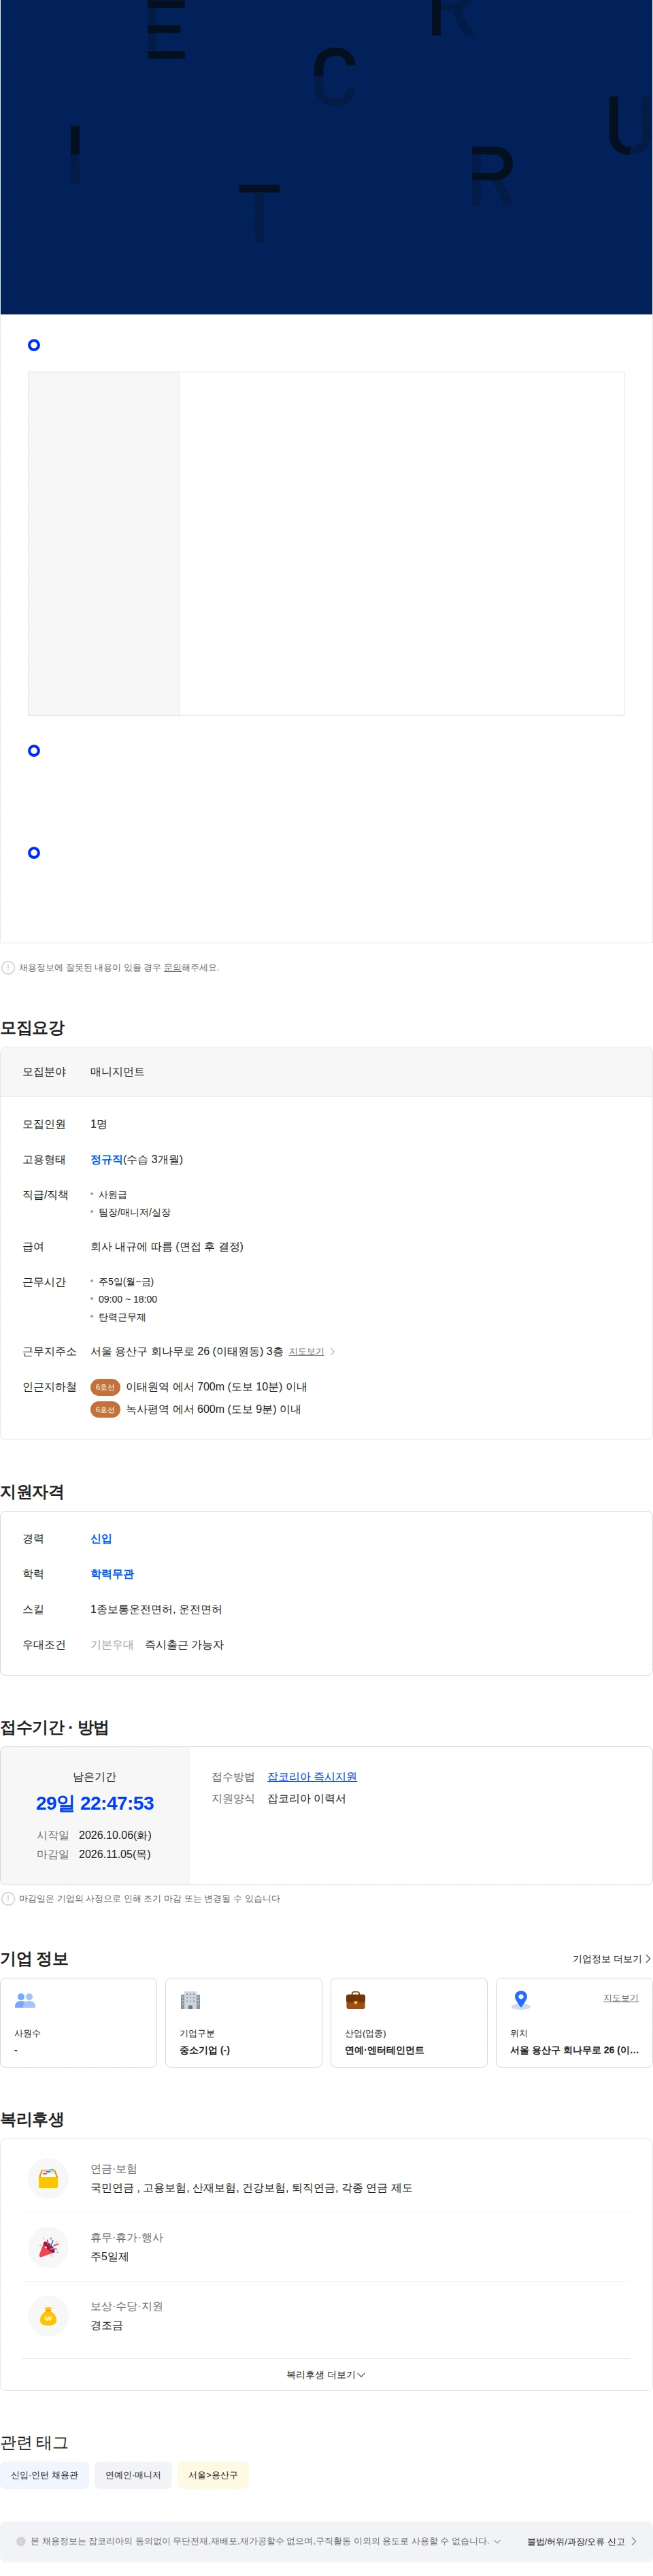
Task: Click the 중소기업 company type card
Action: point(243,2022)
